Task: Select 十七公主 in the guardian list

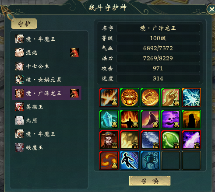Action: 47,66
